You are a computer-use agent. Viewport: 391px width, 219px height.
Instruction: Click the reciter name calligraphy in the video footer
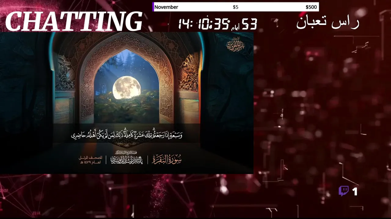pyautogui.click(x=127, y=158)
